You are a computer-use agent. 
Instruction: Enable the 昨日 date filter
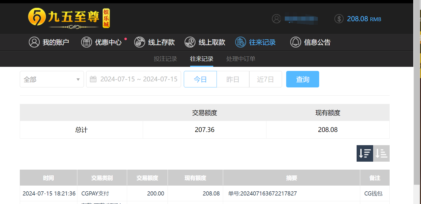pos(233,79)
